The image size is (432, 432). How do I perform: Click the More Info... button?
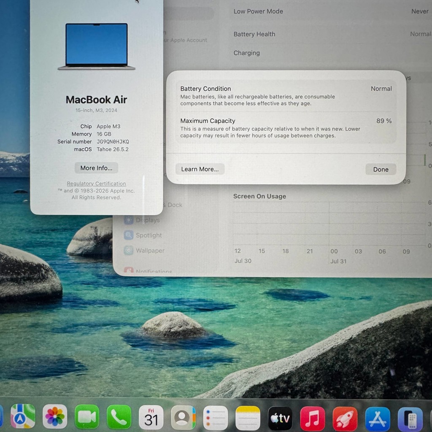pyautogui.click(x=97, y=168)
